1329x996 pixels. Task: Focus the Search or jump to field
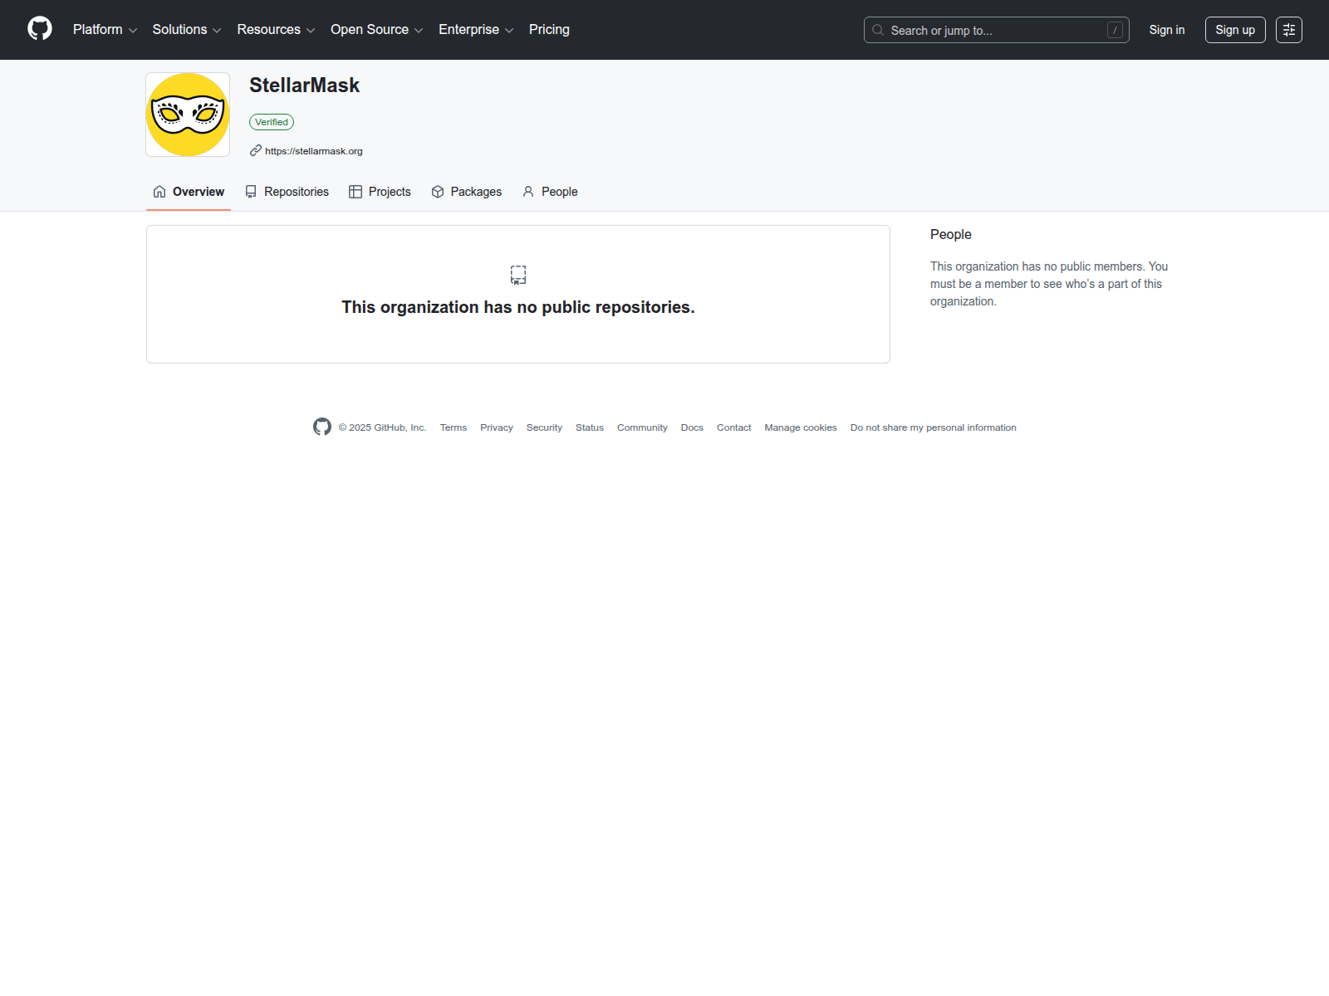tap(997, 30)
